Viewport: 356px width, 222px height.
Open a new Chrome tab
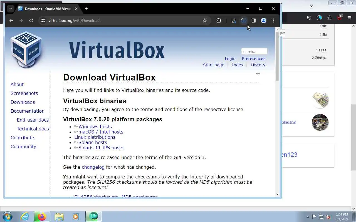86,9
